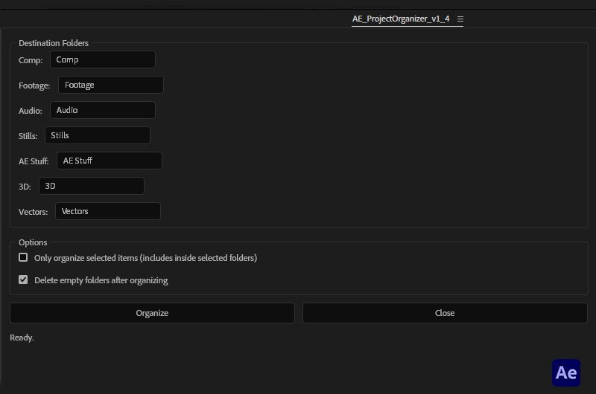Viewport: 596px width, 394px height.
Task: Click the Options group heading
Action: click(x=33, y=242)
